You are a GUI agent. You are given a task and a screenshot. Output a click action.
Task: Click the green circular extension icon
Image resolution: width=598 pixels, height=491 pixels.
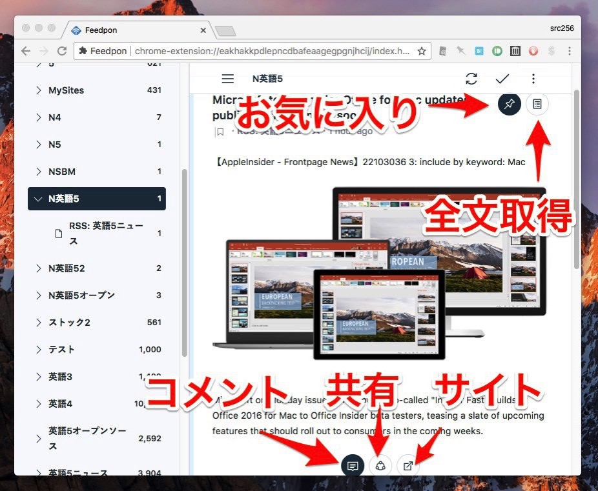(497, 51)
